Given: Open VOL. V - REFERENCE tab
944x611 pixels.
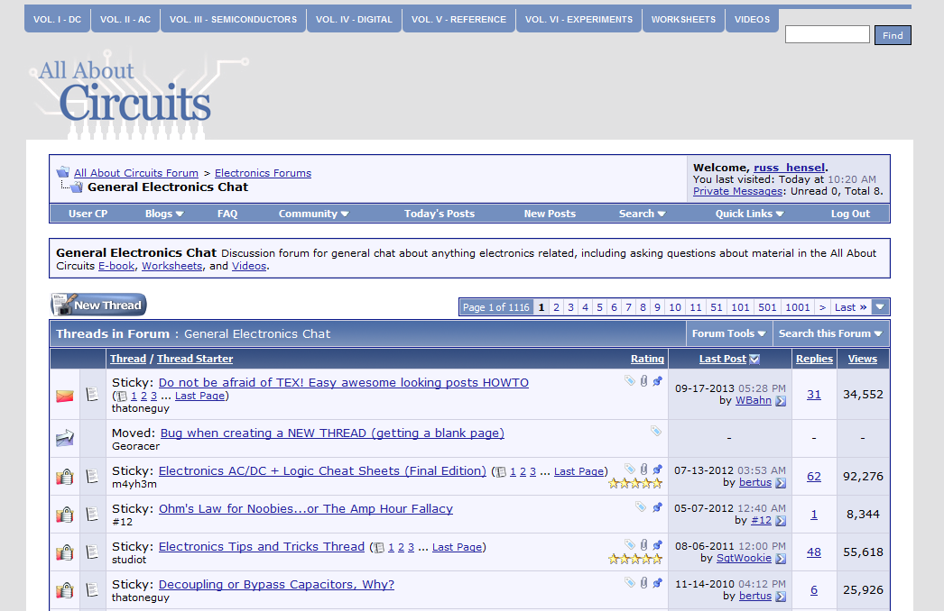Looking at the screenshot, I should [458, 19].
